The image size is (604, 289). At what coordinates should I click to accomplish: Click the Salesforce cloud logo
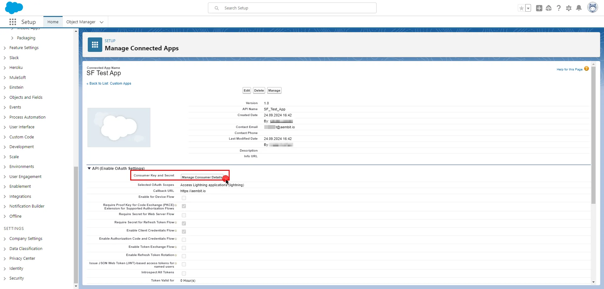coord(14,8)
